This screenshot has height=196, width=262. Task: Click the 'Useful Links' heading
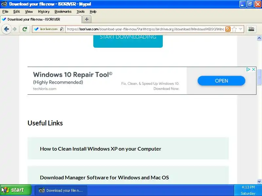pyautogui.click(x=45, y=123)
